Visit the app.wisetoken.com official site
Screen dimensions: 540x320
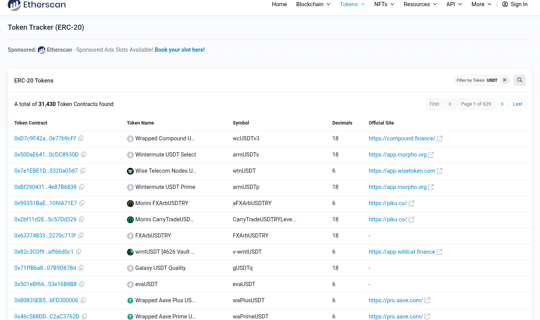click(x=402, y=171)
